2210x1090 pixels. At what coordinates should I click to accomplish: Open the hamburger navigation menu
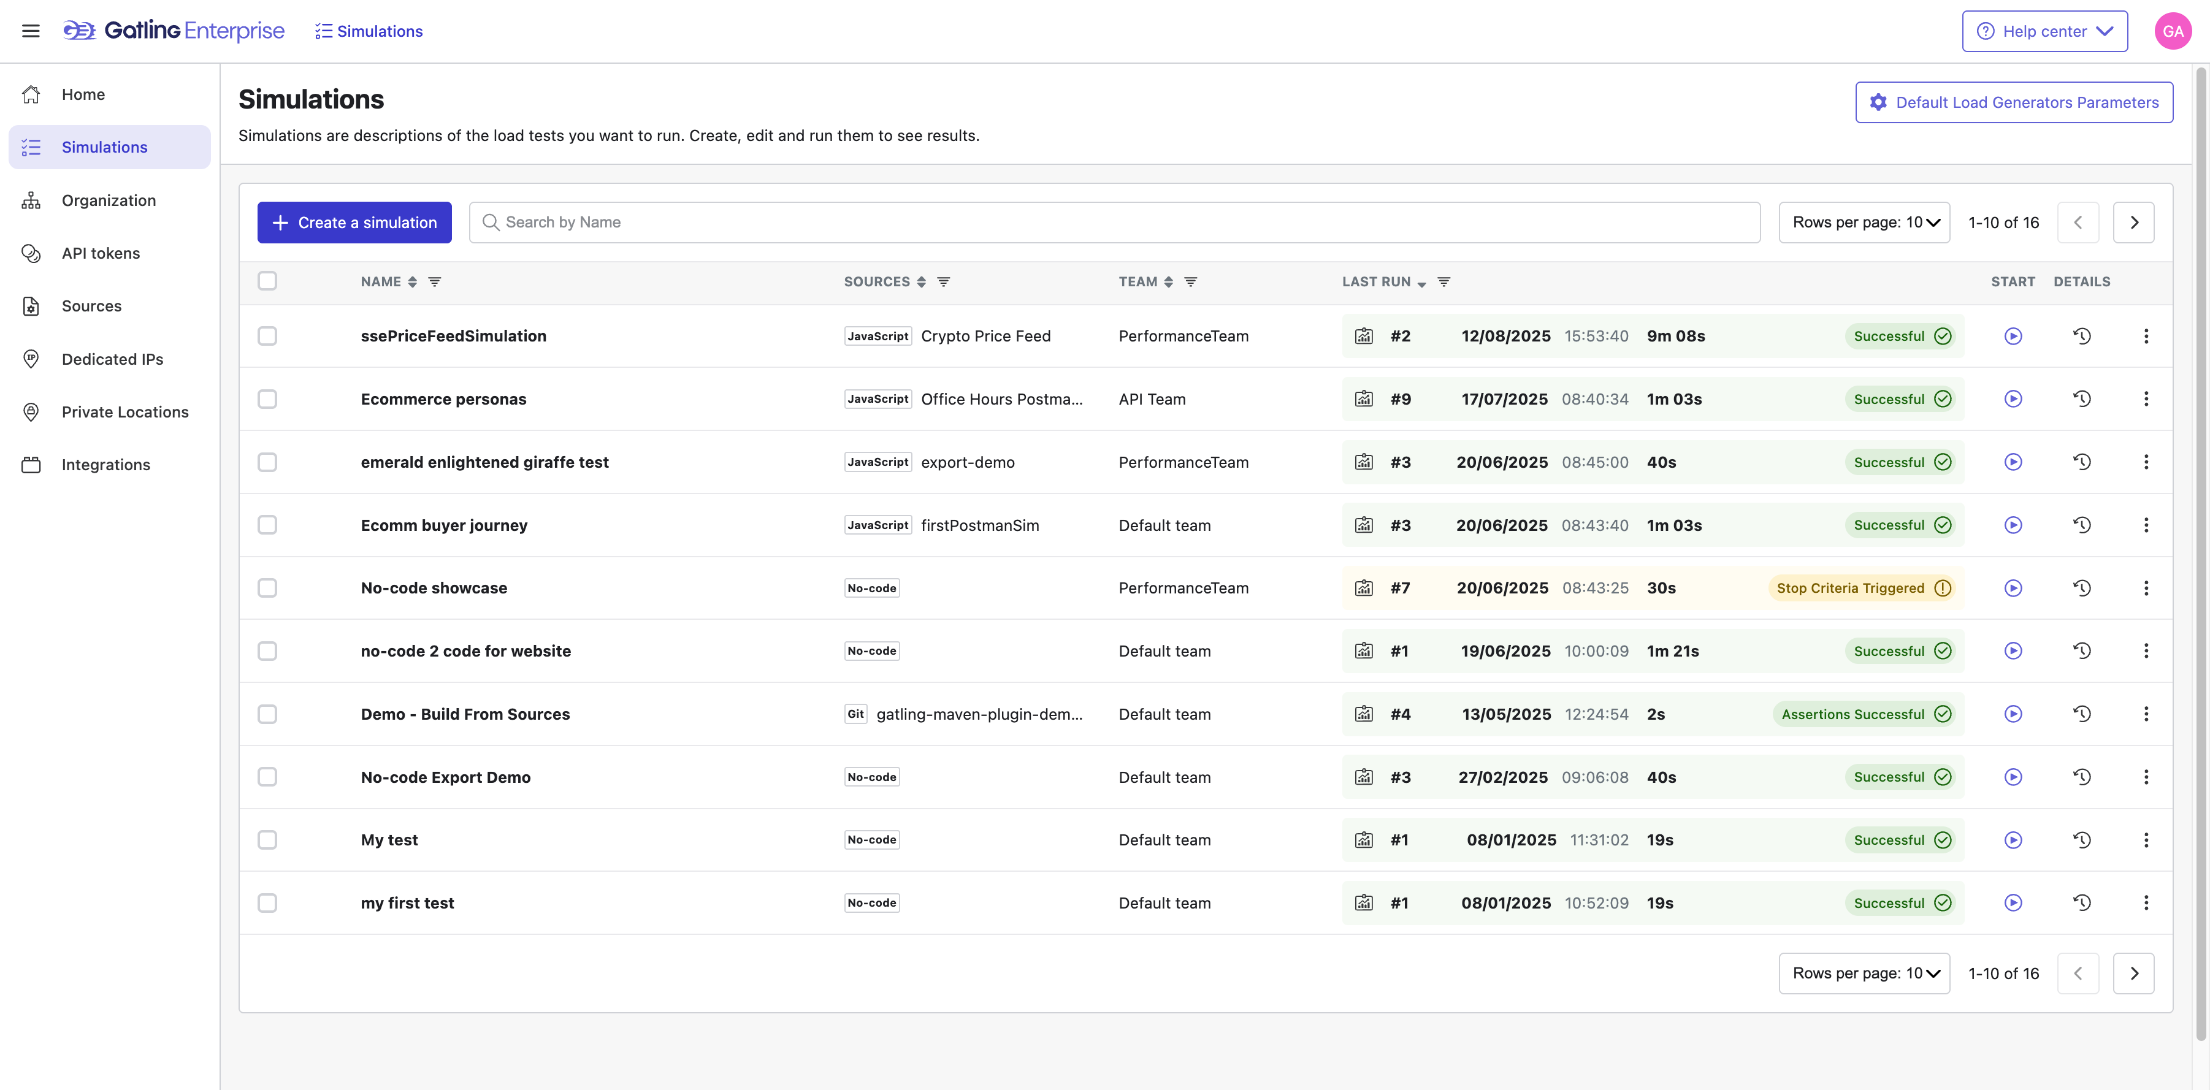[31, 31]
